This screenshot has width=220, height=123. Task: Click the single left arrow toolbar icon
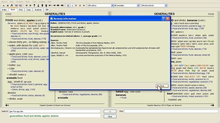pyautogui.click(x=50, y=5)
